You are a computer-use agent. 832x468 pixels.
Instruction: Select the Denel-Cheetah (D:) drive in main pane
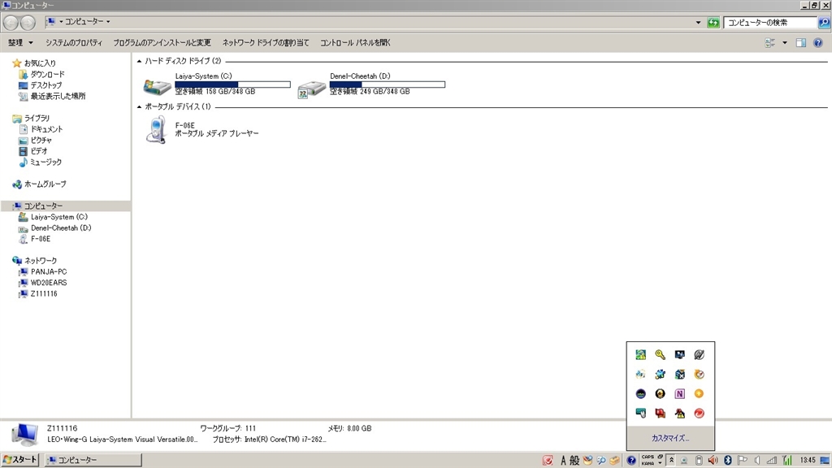(371, 84)
